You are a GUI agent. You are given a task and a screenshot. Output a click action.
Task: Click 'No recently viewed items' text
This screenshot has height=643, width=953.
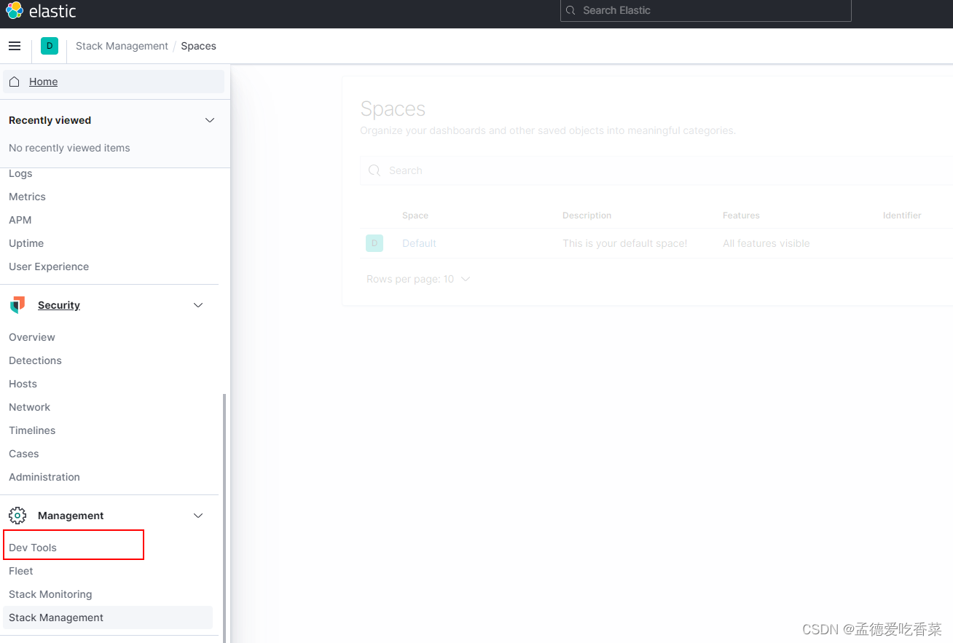[69, 148]
